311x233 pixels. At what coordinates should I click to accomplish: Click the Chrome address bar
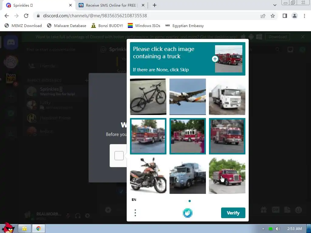(x=147, y=16)
